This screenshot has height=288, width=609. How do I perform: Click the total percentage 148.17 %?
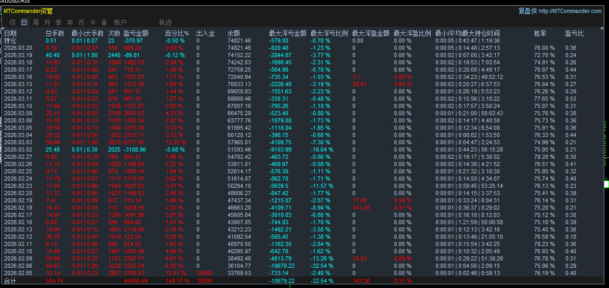(177, 281)
